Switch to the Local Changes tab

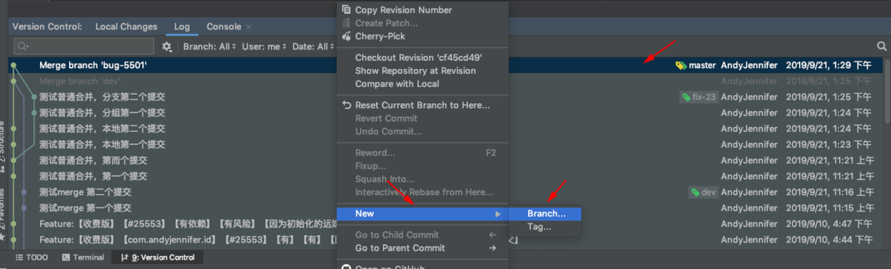[126, 27]
